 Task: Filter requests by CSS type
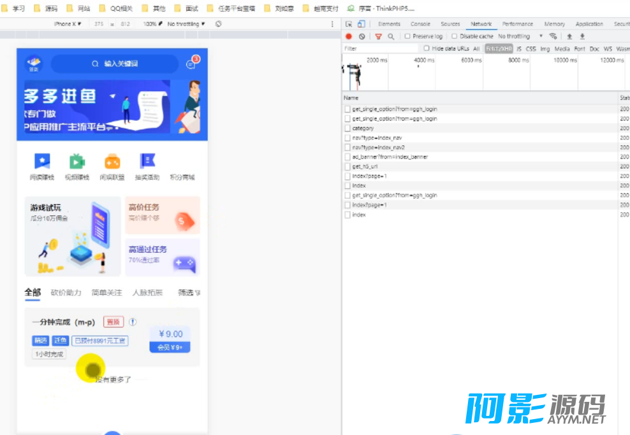point(531,48)
